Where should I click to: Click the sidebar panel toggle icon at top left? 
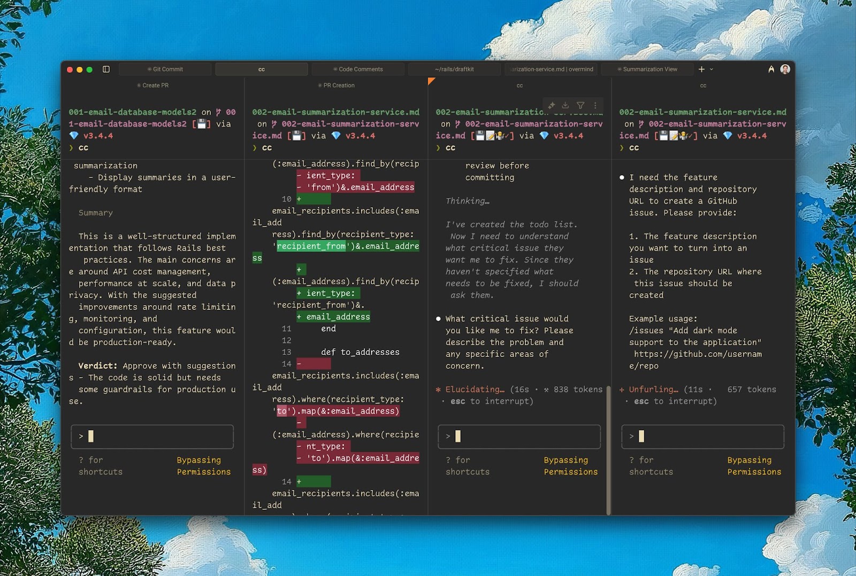click(x=106, y=69)
